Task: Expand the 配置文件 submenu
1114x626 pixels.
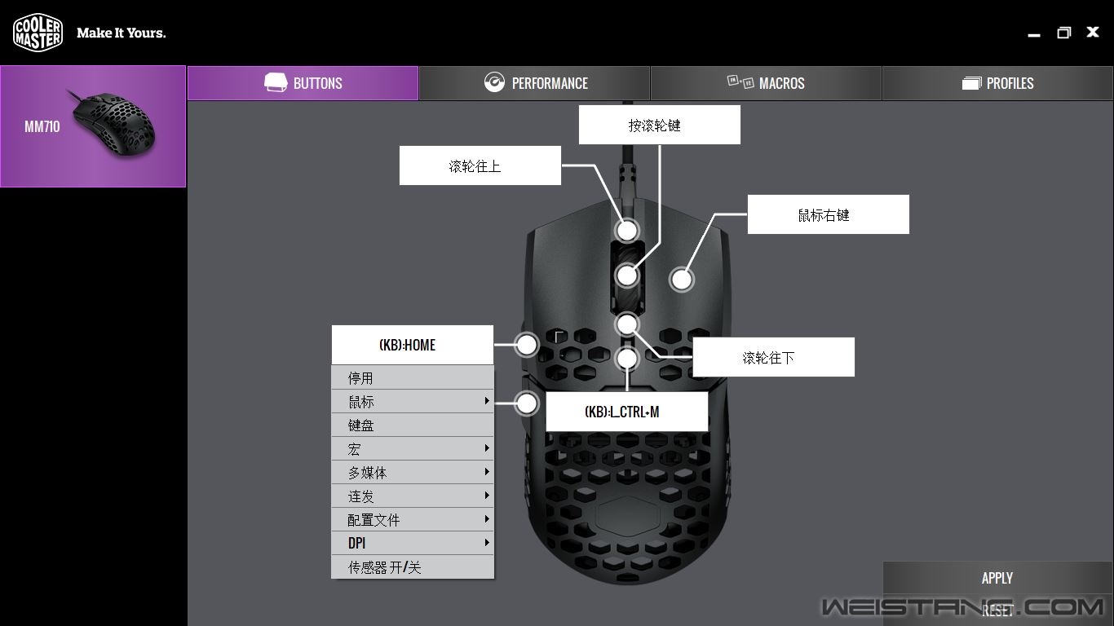Action: point(413,520)
